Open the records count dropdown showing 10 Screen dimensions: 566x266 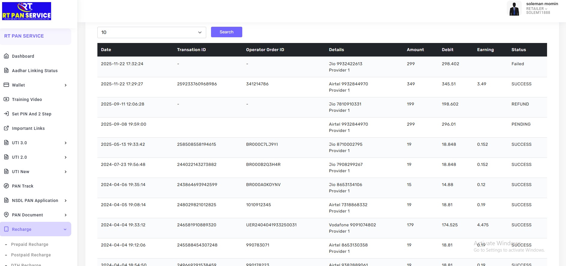tap(151, 32)
